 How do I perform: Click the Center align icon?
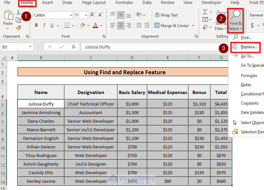tap(121, 25)
